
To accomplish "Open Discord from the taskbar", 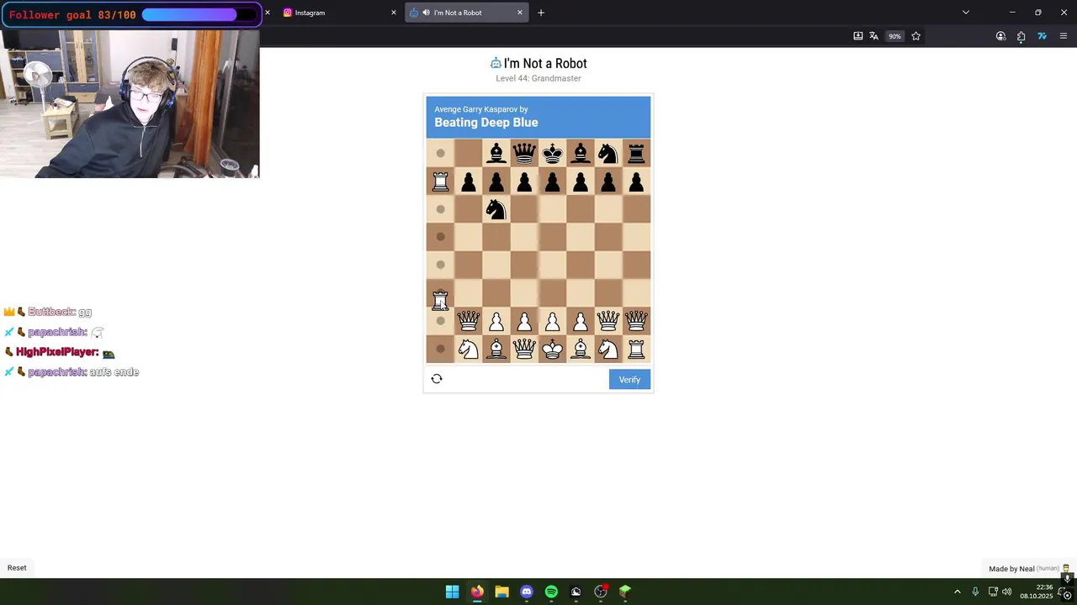I will (x=527, y=592).
